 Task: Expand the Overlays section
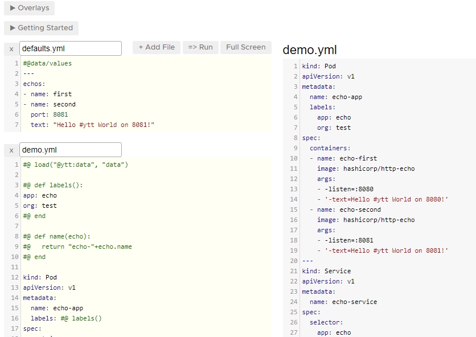coord(29,8)
